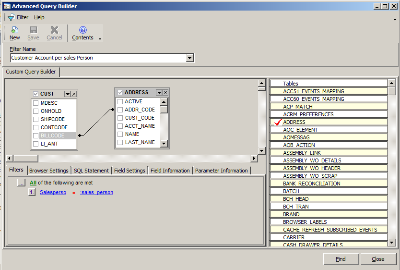Expand the toolbar options arrow after Contents

(x=100, y=39)
